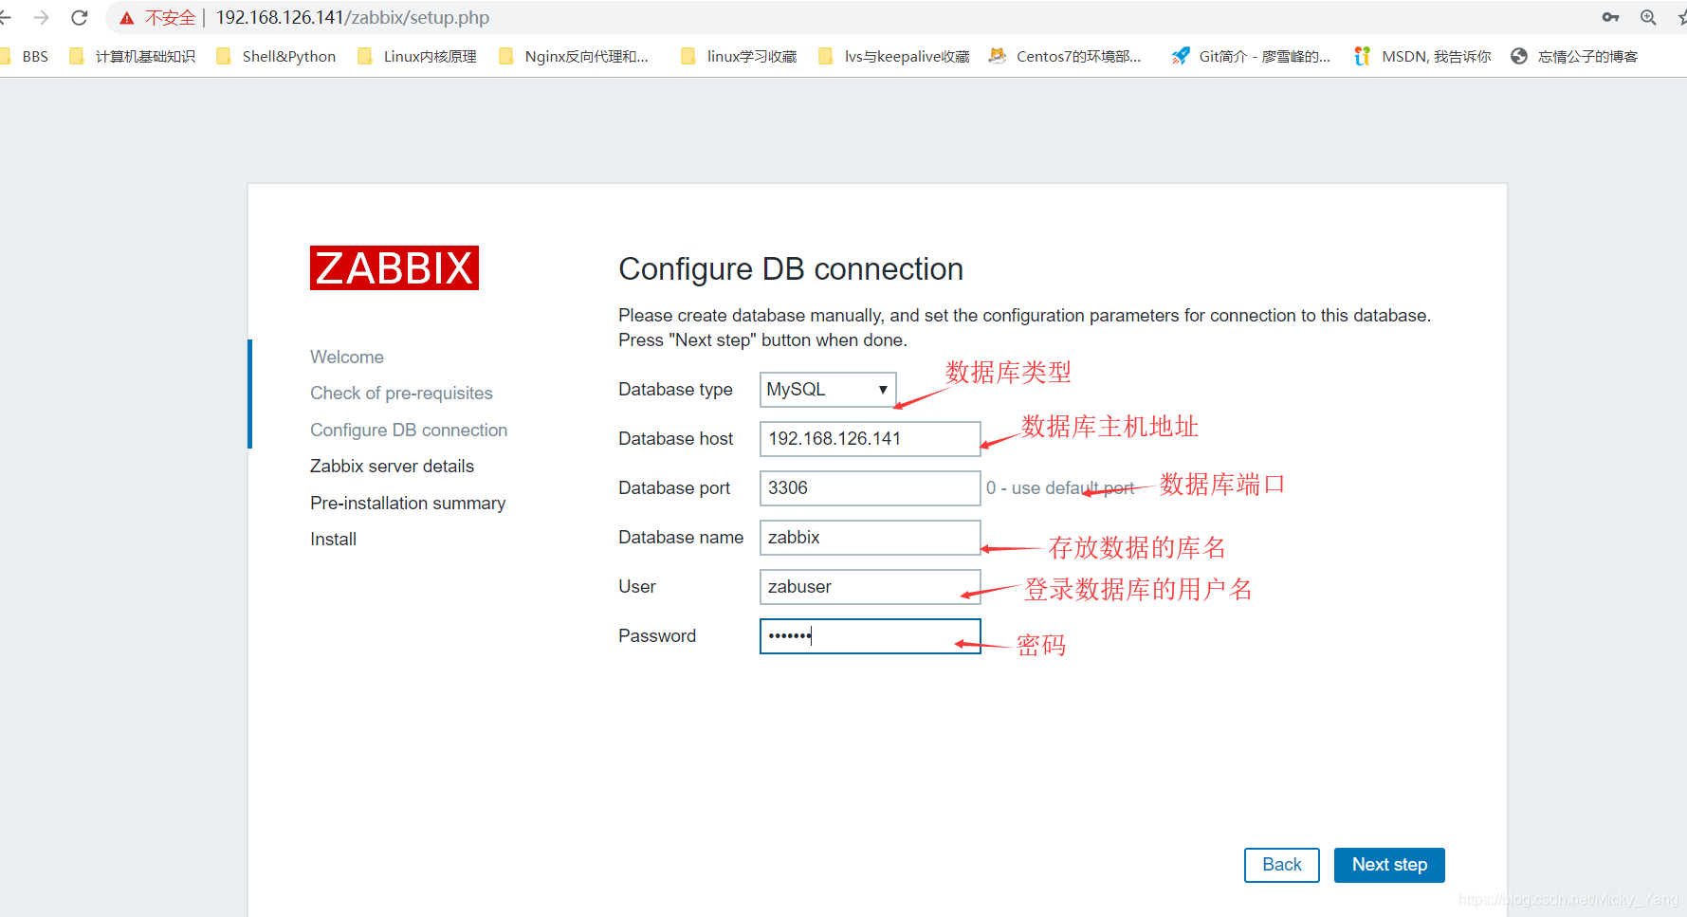Viewport: 1687px width, 917px height.
Task: Open the linux学习收藏 bookmark folder
Action: point(739,56)
